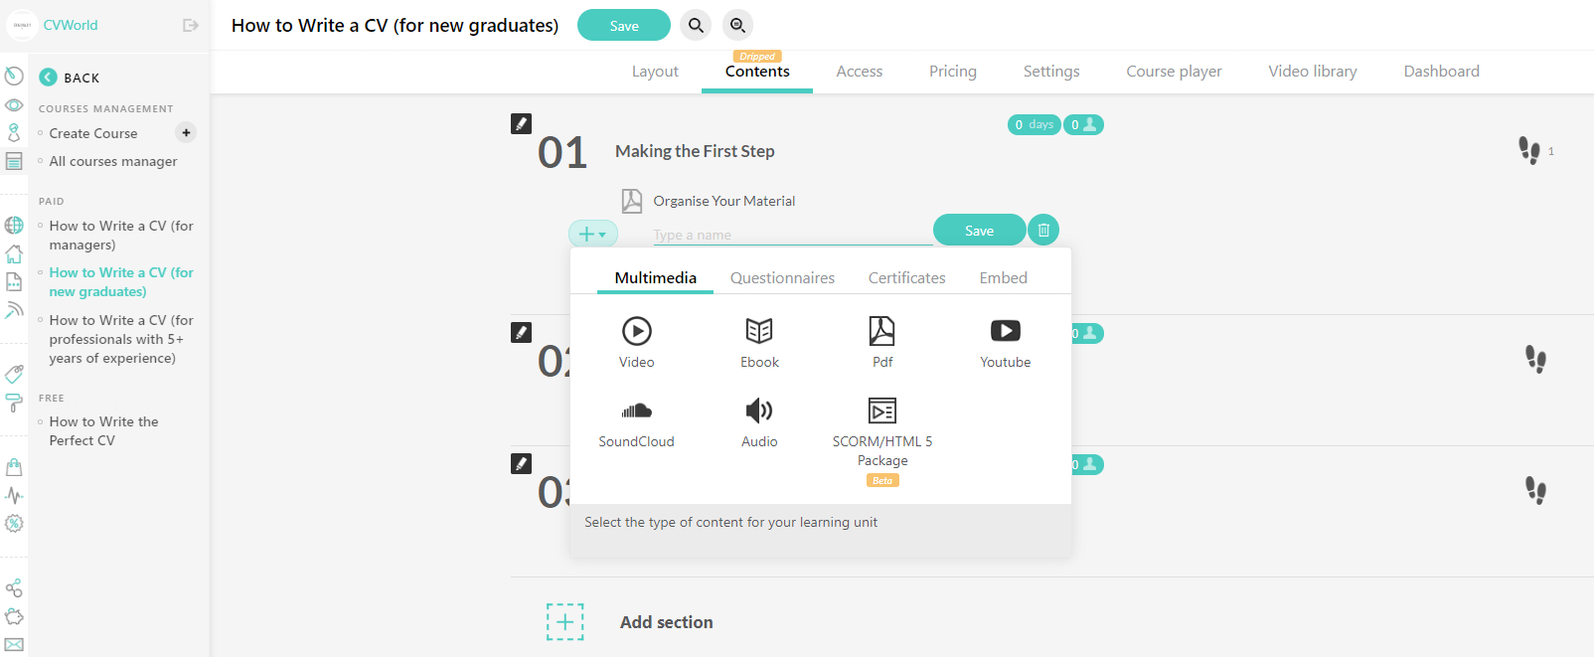The height and width of the screenshot is (657, 1594).
Task: Open the Pricing tab
Action: pyautogui.click(x=952, y=72)
